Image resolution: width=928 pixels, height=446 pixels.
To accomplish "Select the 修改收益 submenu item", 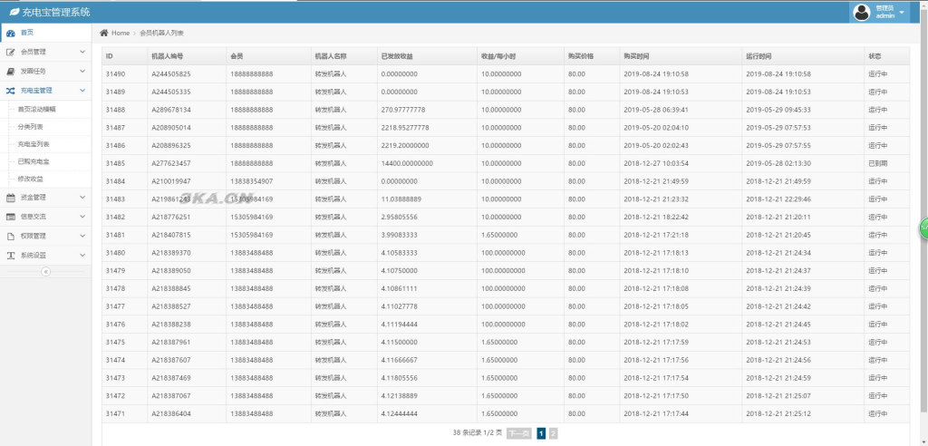I will tap(31, 179).
